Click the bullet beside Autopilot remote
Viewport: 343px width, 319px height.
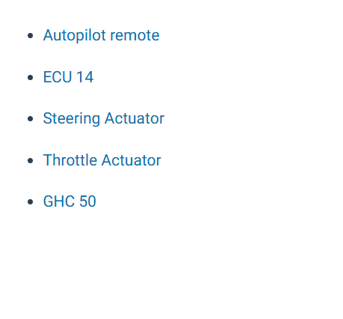[31, 36]
